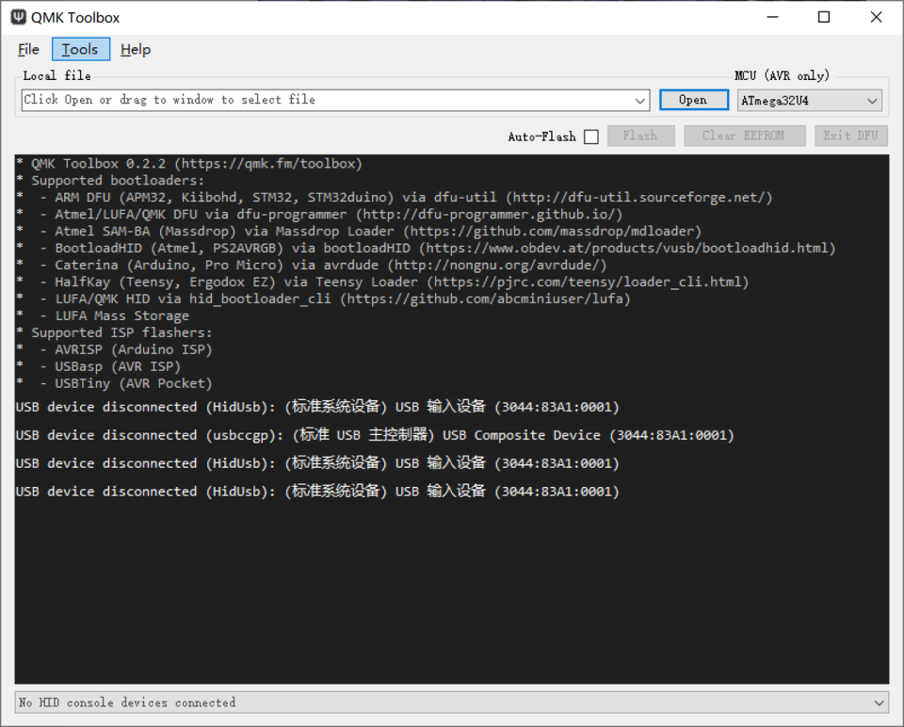
Task: Click the QMK Toolbox app icon
Action: pyautogui.click(x=19, y=17)
